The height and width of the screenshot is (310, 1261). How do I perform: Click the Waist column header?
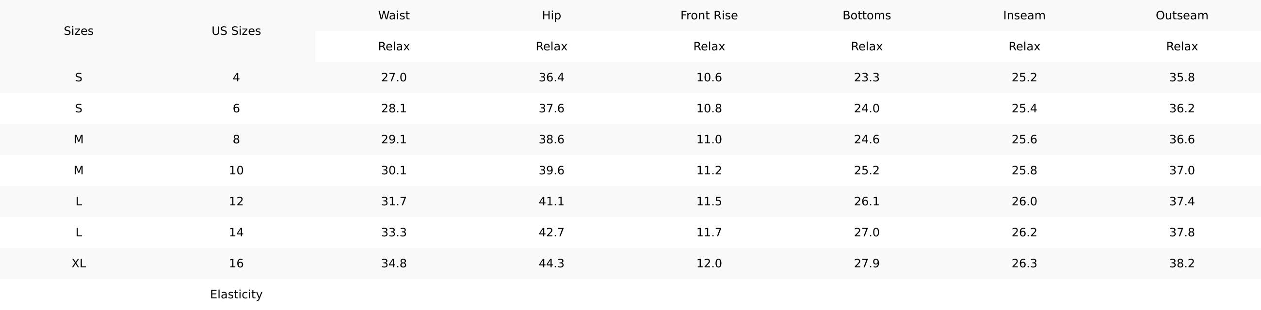393,15
